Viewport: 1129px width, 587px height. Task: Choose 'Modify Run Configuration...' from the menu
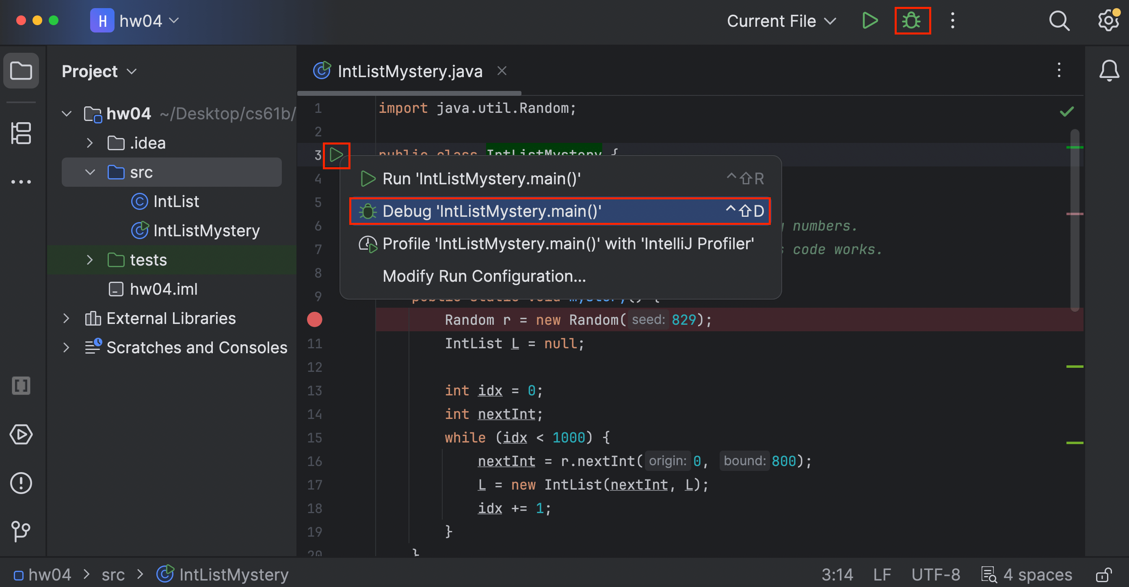click(484, 276)
